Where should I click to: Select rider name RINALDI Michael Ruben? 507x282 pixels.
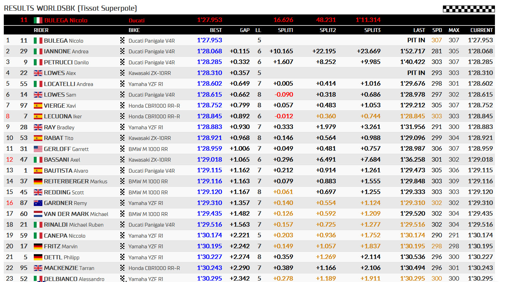point(74,225)
